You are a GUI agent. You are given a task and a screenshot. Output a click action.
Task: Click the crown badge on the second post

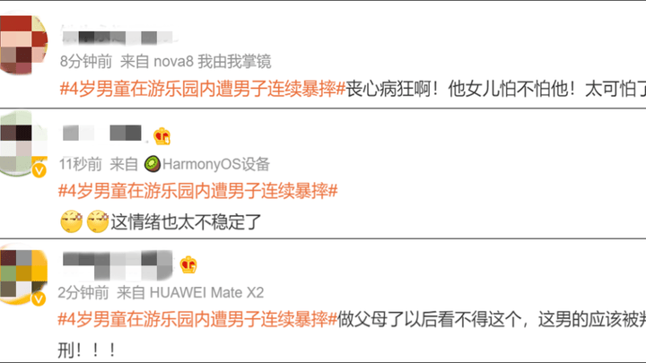pyautogui.click(x=161, y=136)
